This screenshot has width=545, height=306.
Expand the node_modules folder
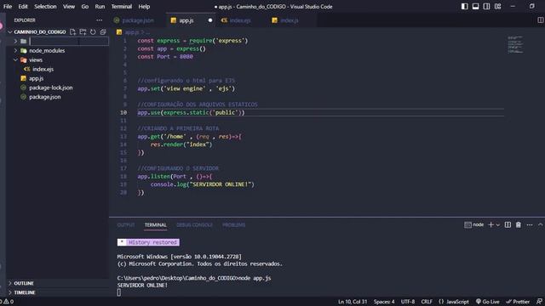(15, 51)
